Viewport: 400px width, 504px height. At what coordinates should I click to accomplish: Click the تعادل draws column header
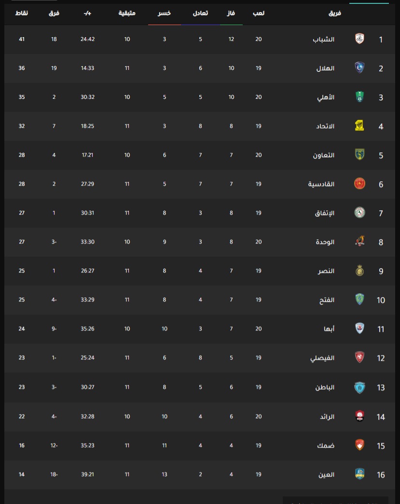pyautogui.click(x=200, y=13)
